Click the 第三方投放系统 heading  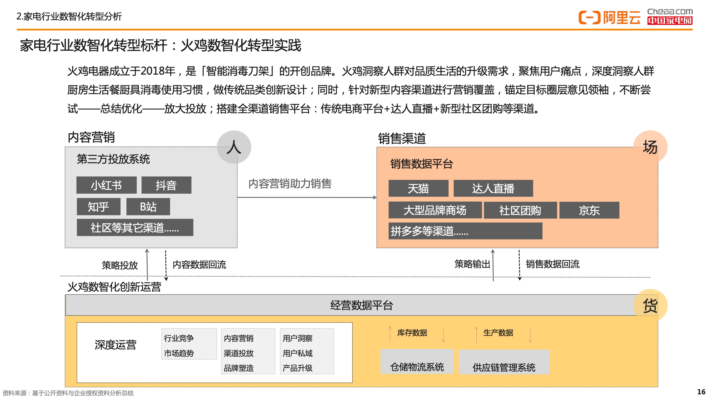(113, 159)
